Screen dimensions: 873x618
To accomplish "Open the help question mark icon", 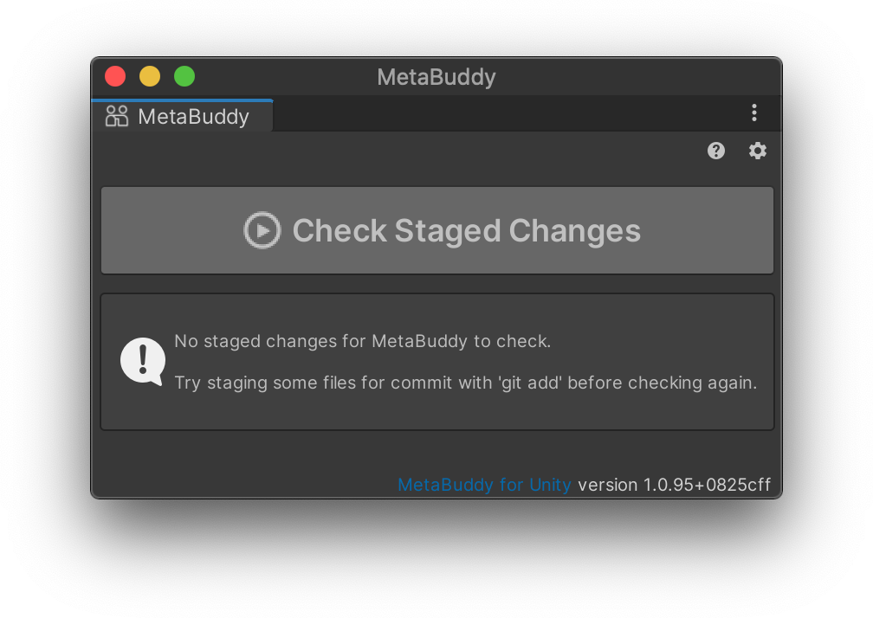I will [x=715, y=151].
